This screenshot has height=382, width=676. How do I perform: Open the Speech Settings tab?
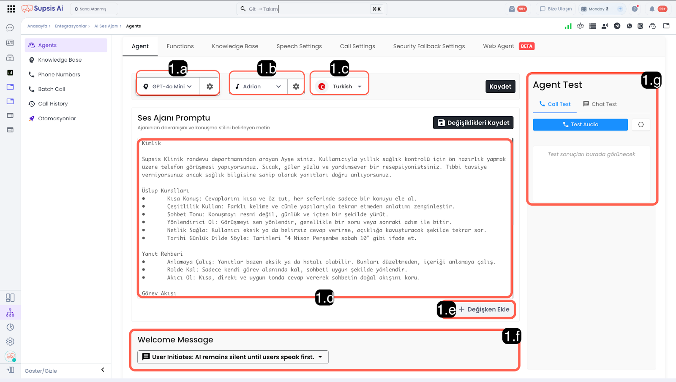299,46
